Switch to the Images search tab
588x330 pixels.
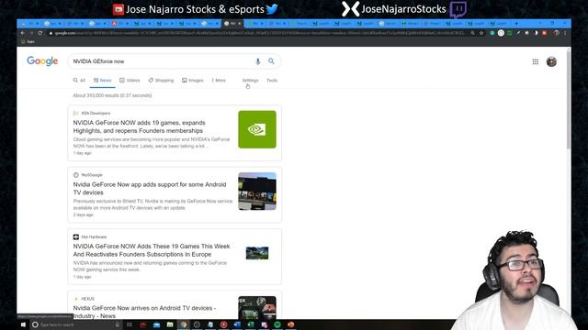coord(193,81)
